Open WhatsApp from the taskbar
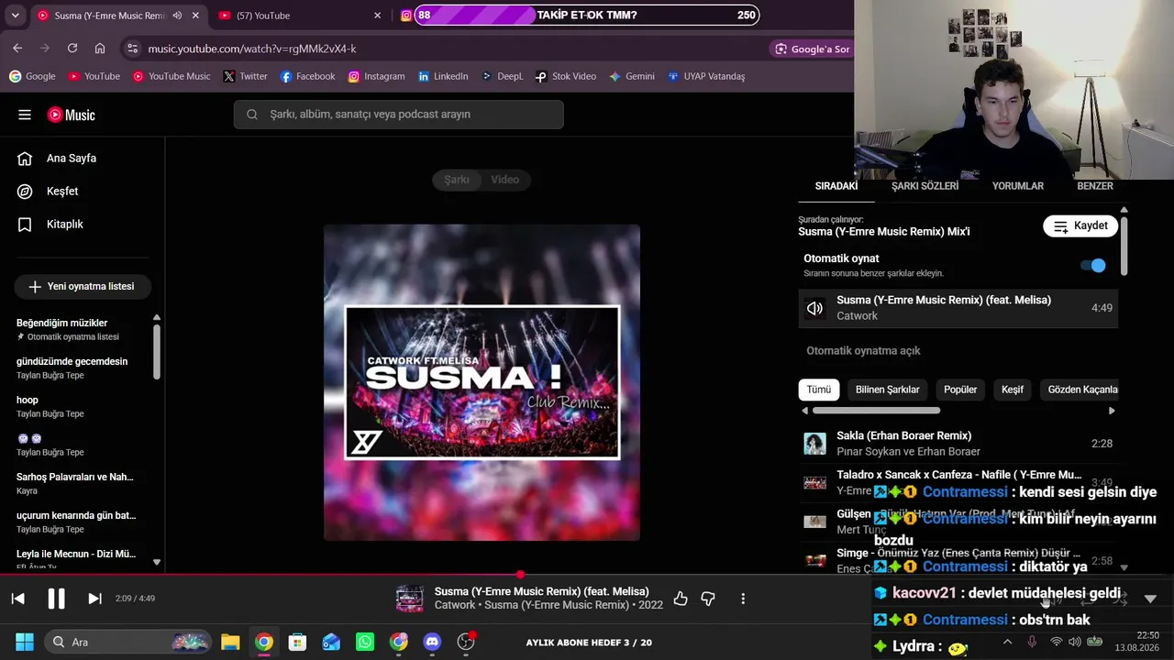 click(x=365, y=642)
